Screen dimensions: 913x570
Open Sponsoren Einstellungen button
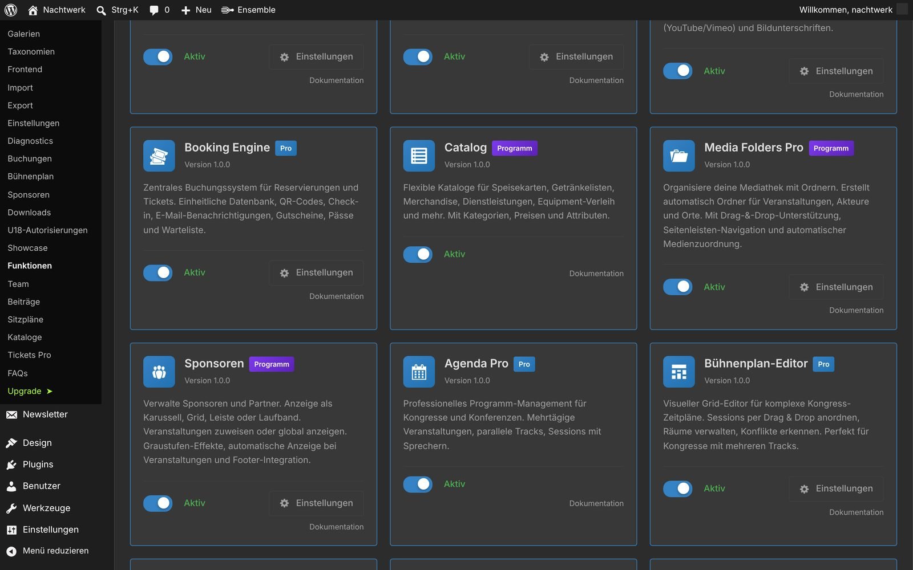click(316, 503)
